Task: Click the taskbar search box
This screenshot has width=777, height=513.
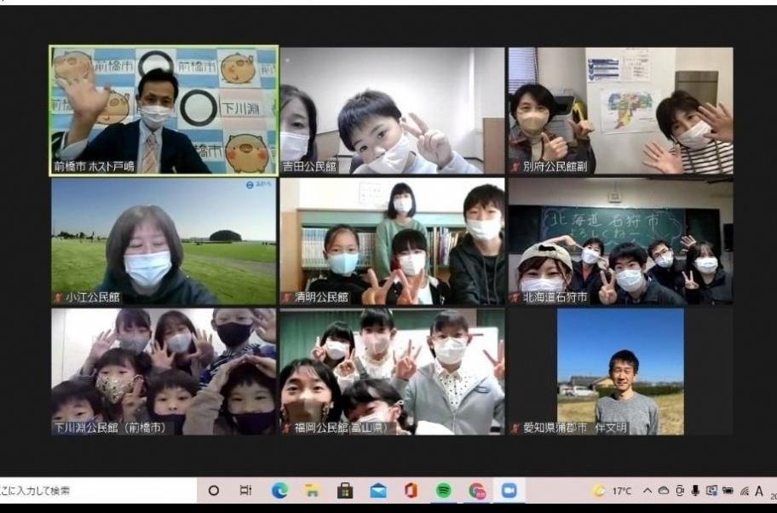Action: pos(98,491)
